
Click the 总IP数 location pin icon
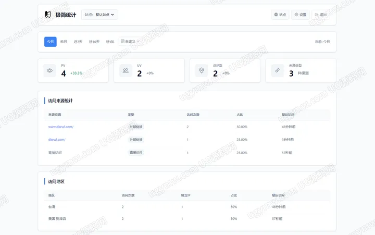pyautogui.click(x=202, y=70)
